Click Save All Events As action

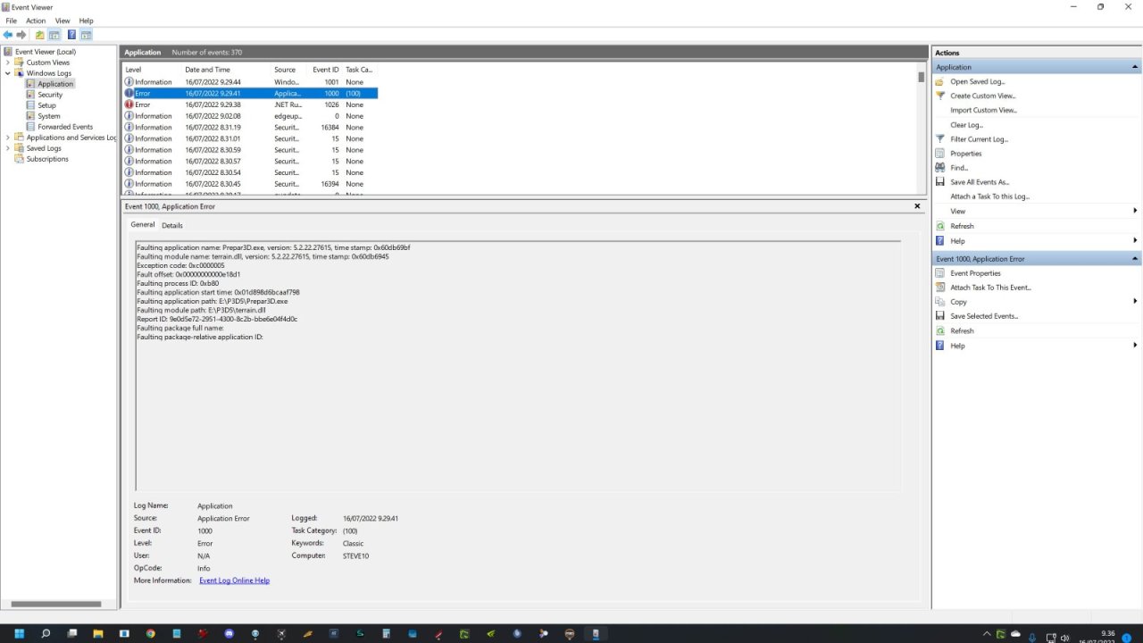[x=979, y=182]
